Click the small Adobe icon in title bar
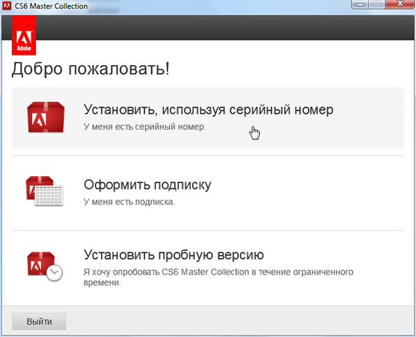416x337 pixels. 7,6
